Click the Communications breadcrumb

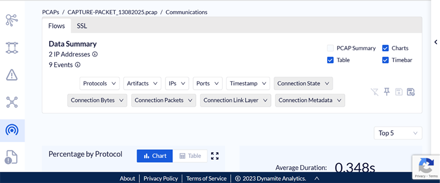(187, 12)
